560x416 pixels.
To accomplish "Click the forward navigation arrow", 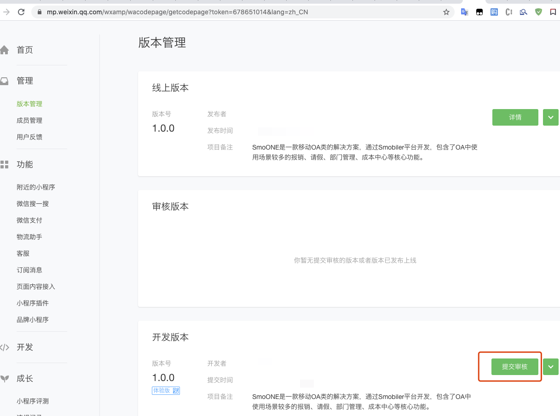I will pos(6,12).
